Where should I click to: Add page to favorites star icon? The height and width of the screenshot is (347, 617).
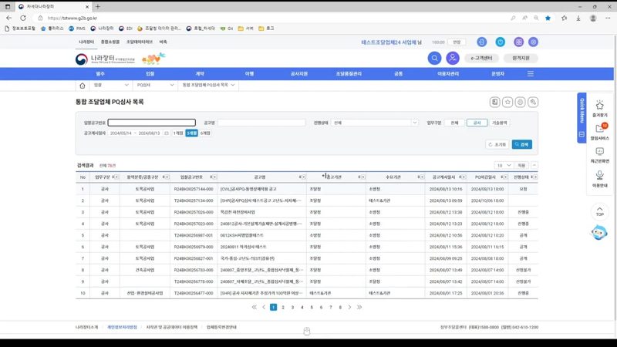(x=507, y=103)
